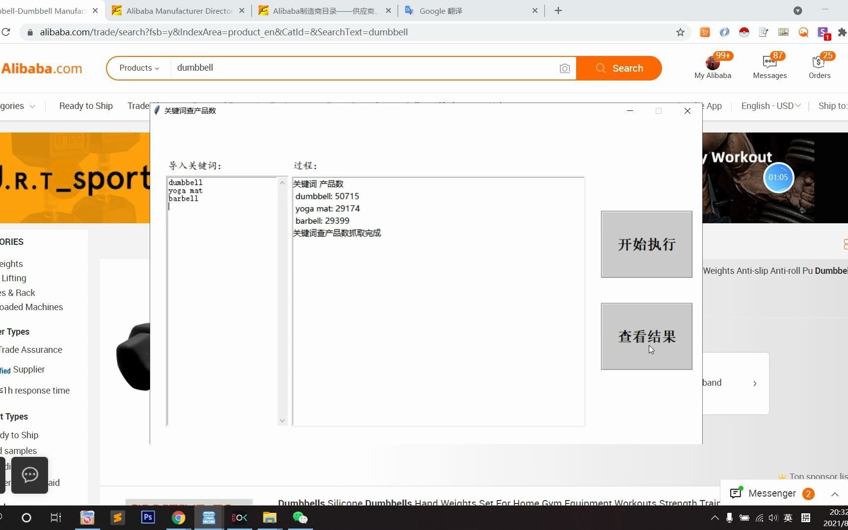The image size is (848, 530).
Task: Click the right chevron on the band card
Action: 755,383
